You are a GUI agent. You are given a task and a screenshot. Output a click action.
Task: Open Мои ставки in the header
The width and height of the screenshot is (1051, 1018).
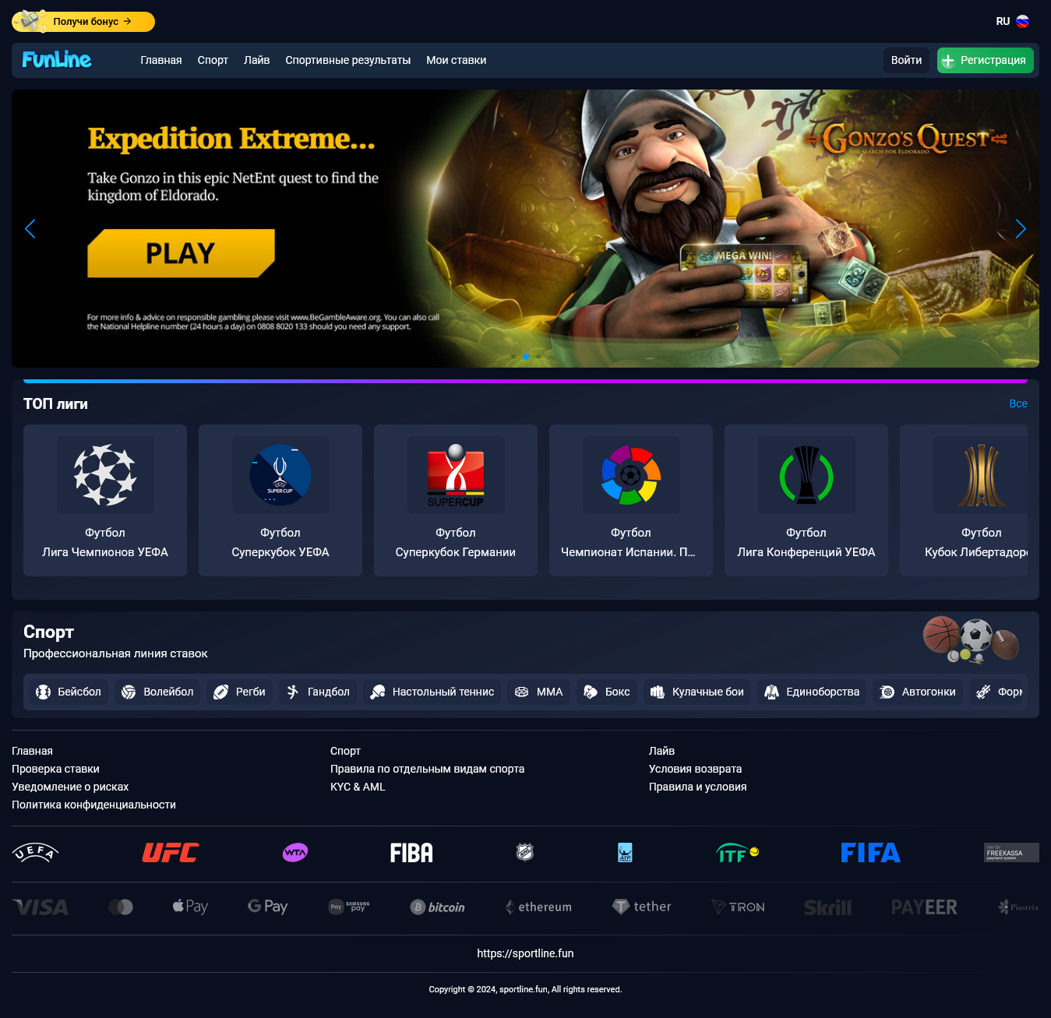pyautogui.click(x=456, y=60)
